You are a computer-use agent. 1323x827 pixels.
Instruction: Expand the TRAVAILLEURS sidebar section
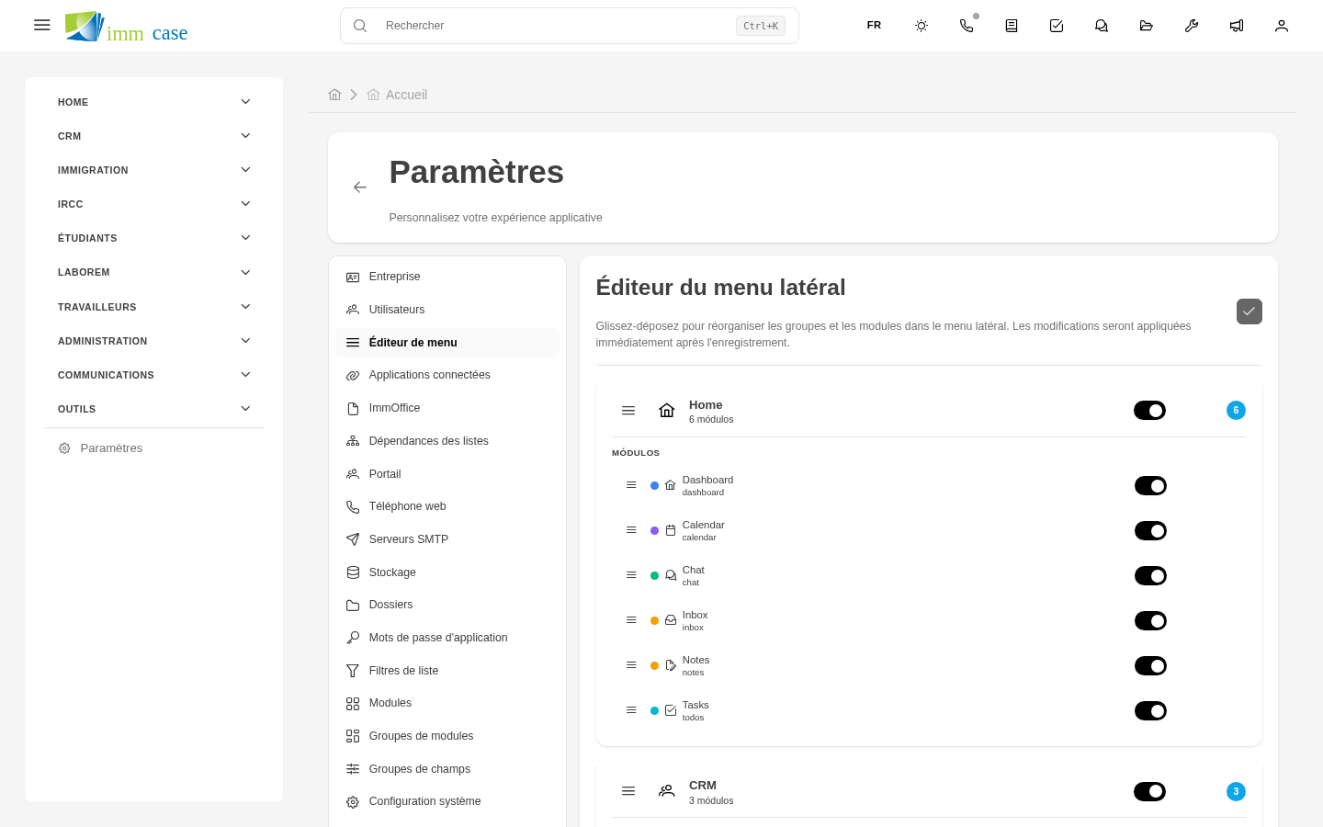click(154, 307)
